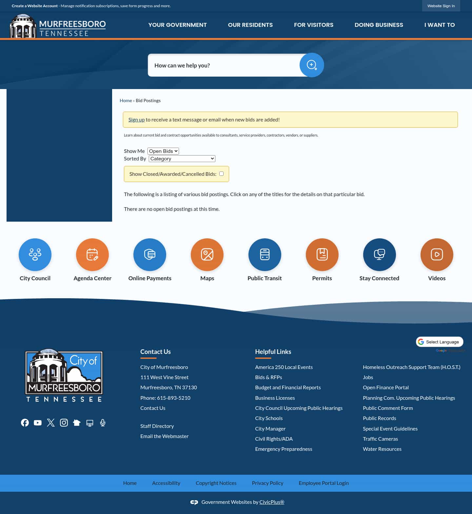The height and width of the screenshot is (514, 472).
Task: Visit the Instagram icon
Action: coord(64,423)
